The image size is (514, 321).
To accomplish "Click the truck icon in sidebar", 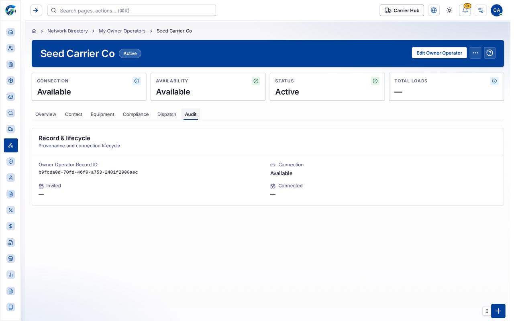I will tap(11, 129).
